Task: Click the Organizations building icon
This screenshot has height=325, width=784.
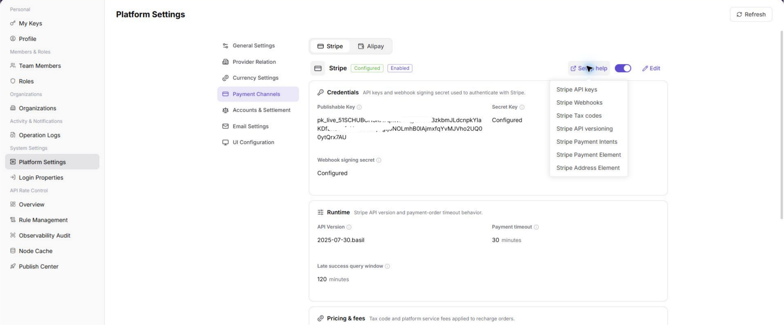Action: 13,108
